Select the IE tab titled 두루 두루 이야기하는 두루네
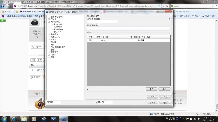Viewport: 218px width, 122px height. (x=23, y=16)
